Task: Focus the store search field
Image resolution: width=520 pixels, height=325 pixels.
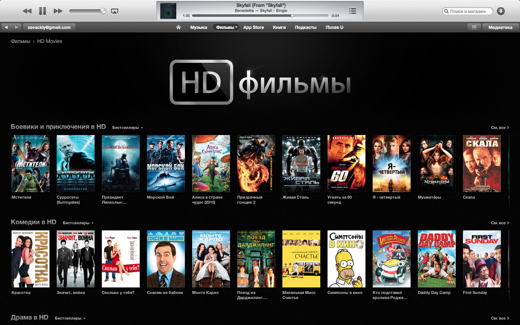Action: click(x=467, y=11)
